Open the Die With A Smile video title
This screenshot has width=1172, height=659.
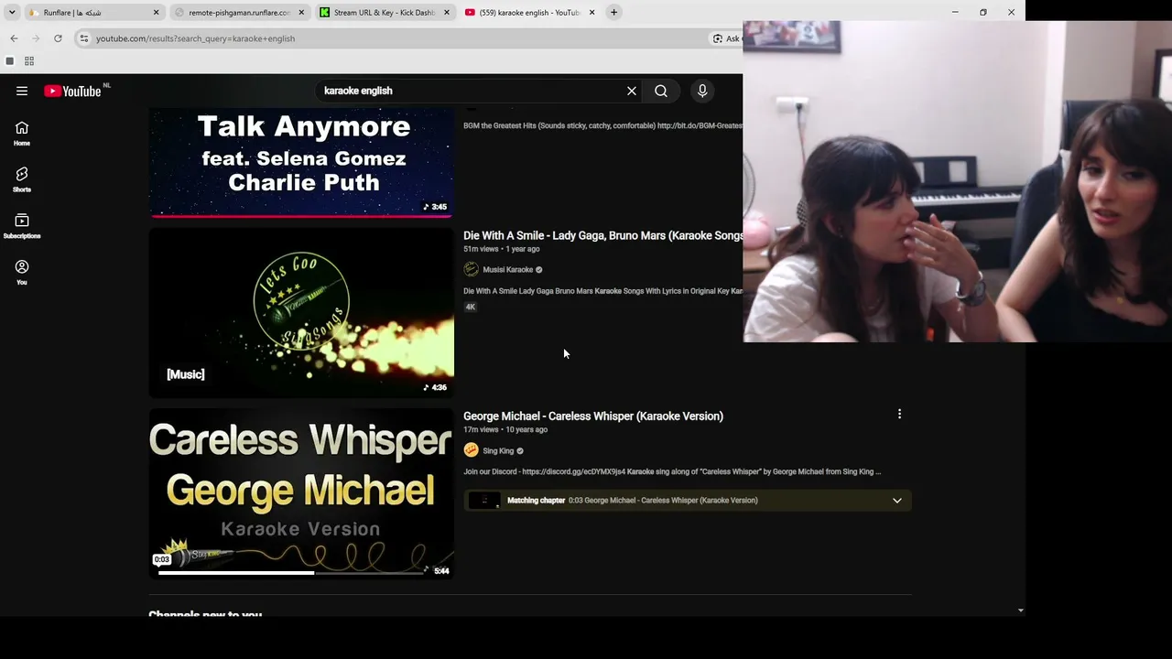[x=603, y=235]
